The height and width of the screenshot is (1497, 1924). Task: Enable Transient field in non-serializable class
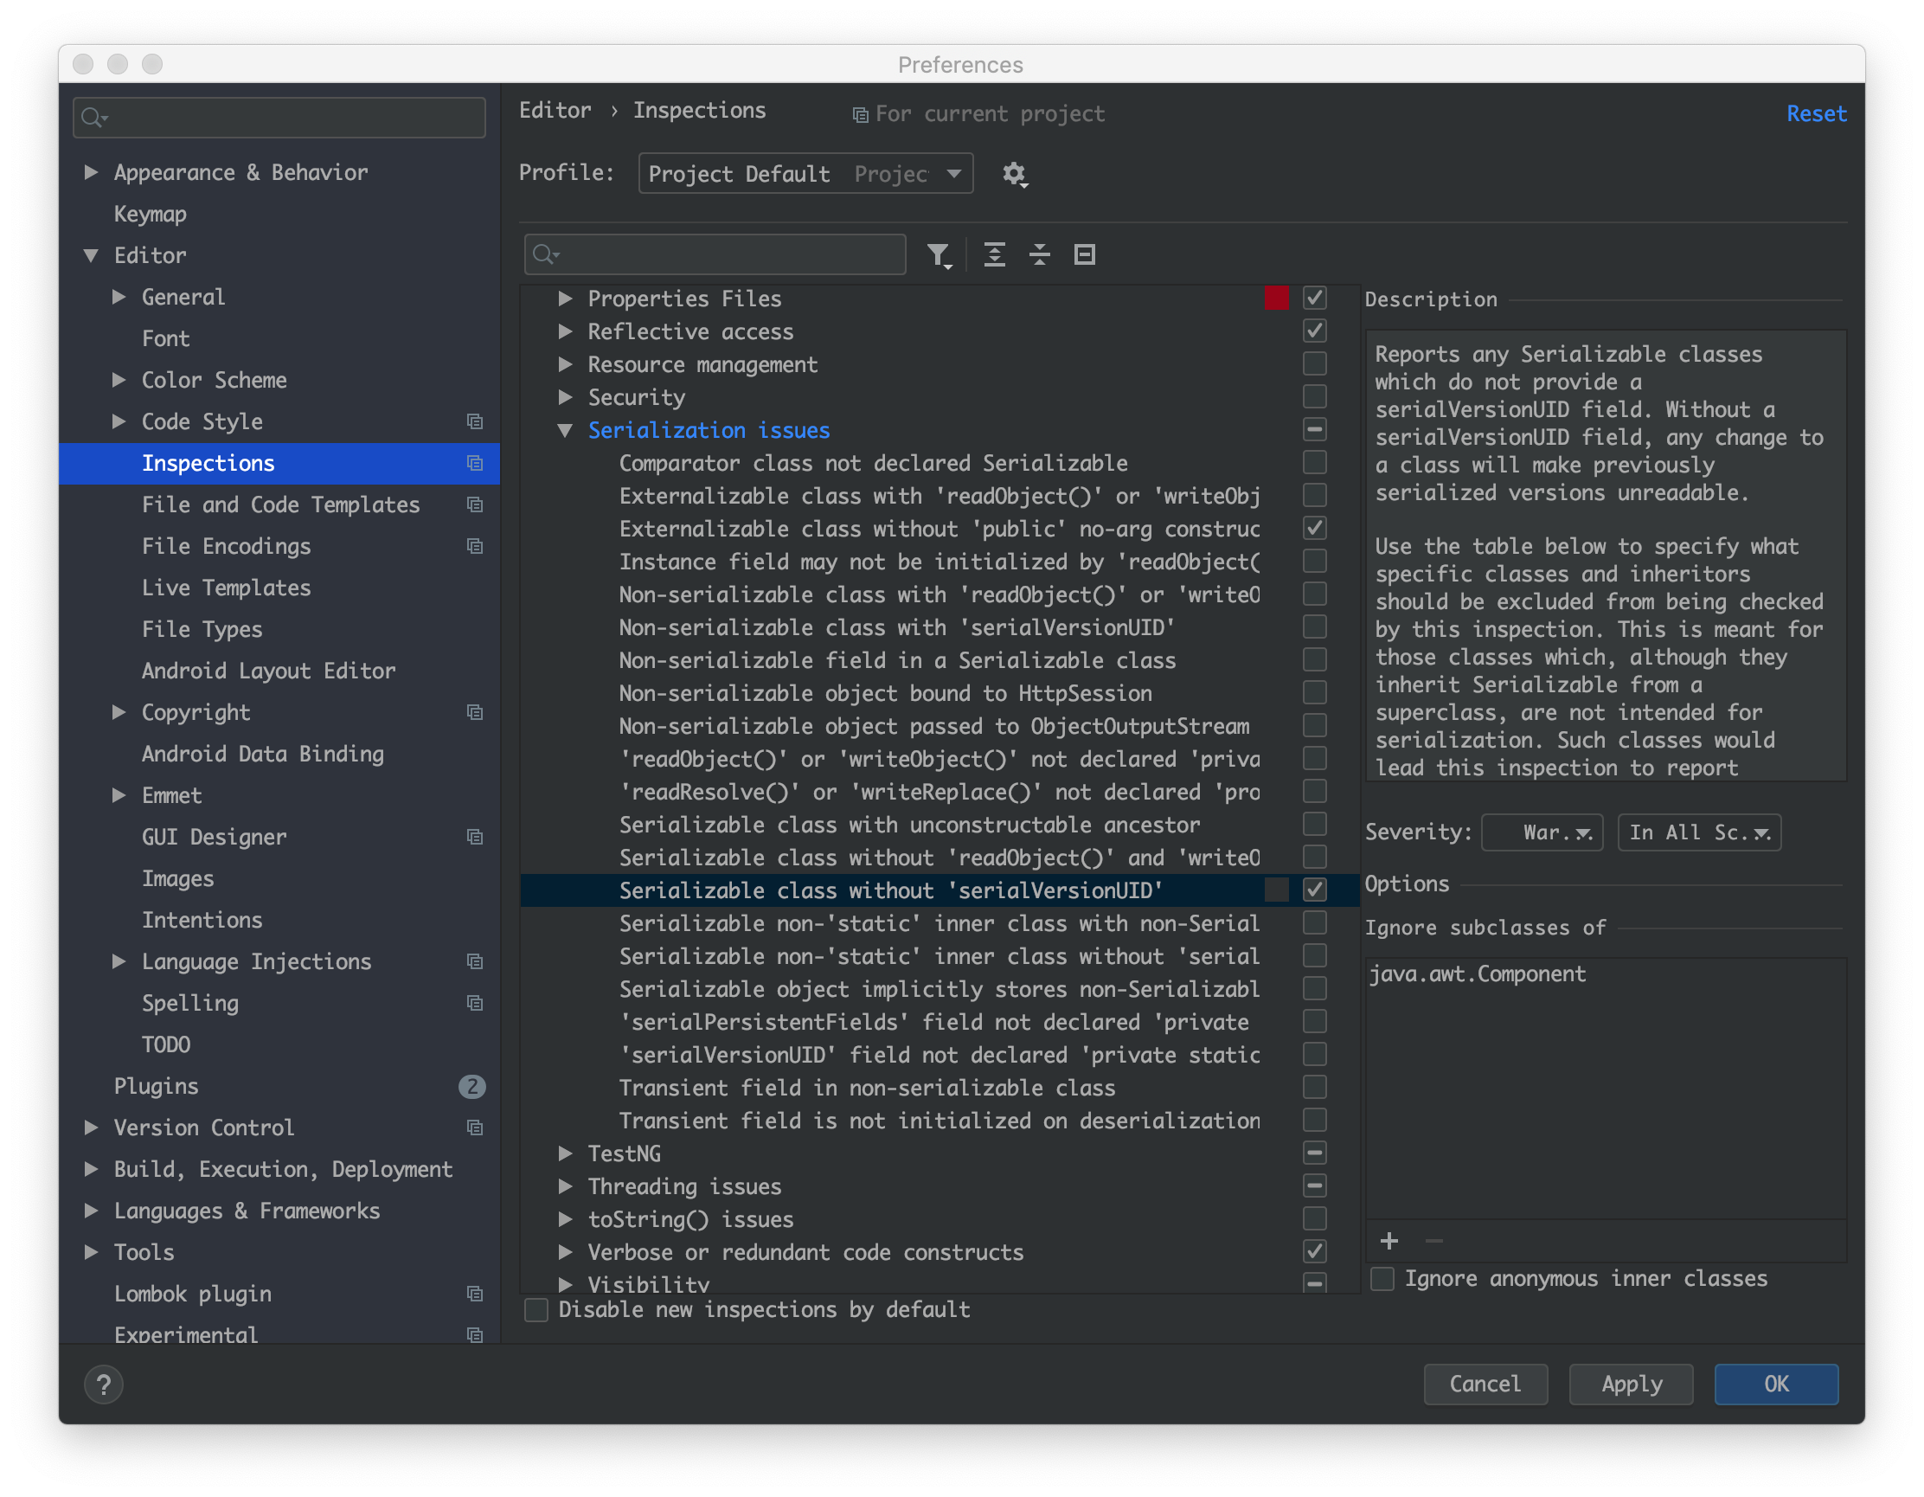tap(1314, 1088)
